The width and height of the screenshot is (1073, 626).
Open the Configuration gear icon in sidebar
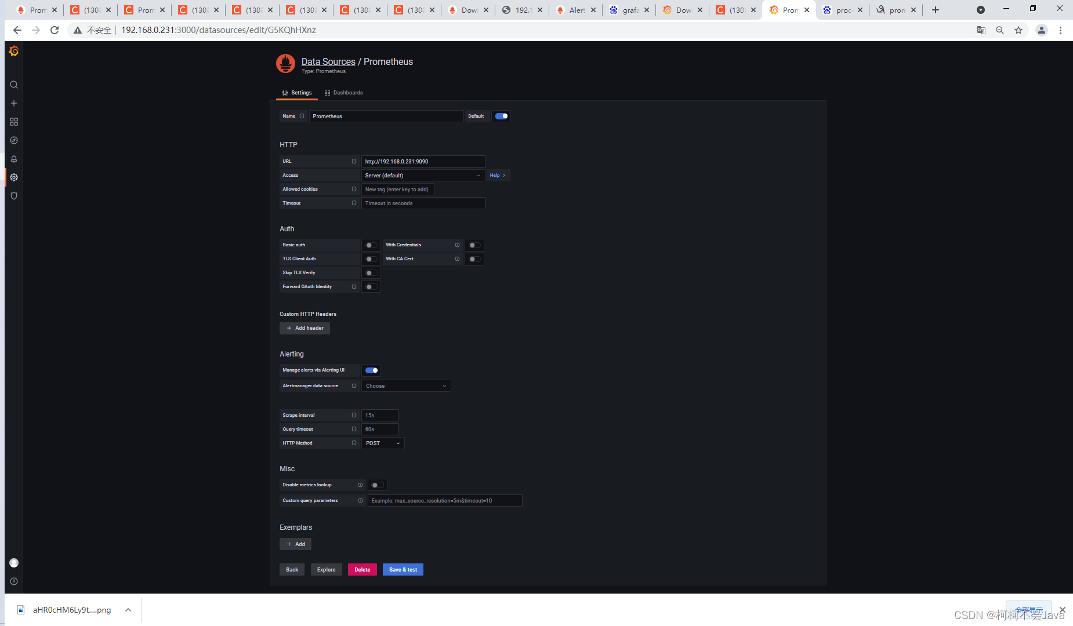click(14, 177)
